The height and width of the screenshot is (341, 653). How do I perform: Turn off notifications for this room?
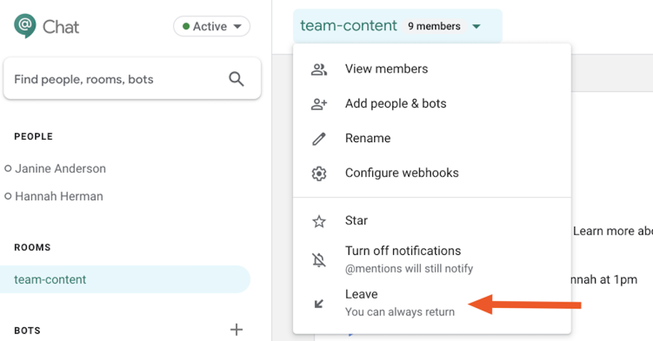432,259
